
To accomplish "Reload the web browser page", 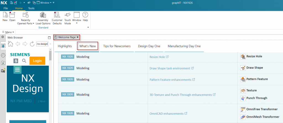I will pyautogui.click(x=32, y=44).
